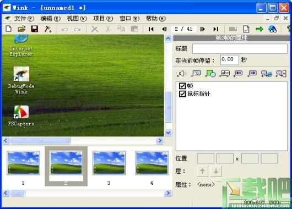Click the grey capture icon in the toolbar
Viewport: 292px width, 209px height.
pos(233,29)
